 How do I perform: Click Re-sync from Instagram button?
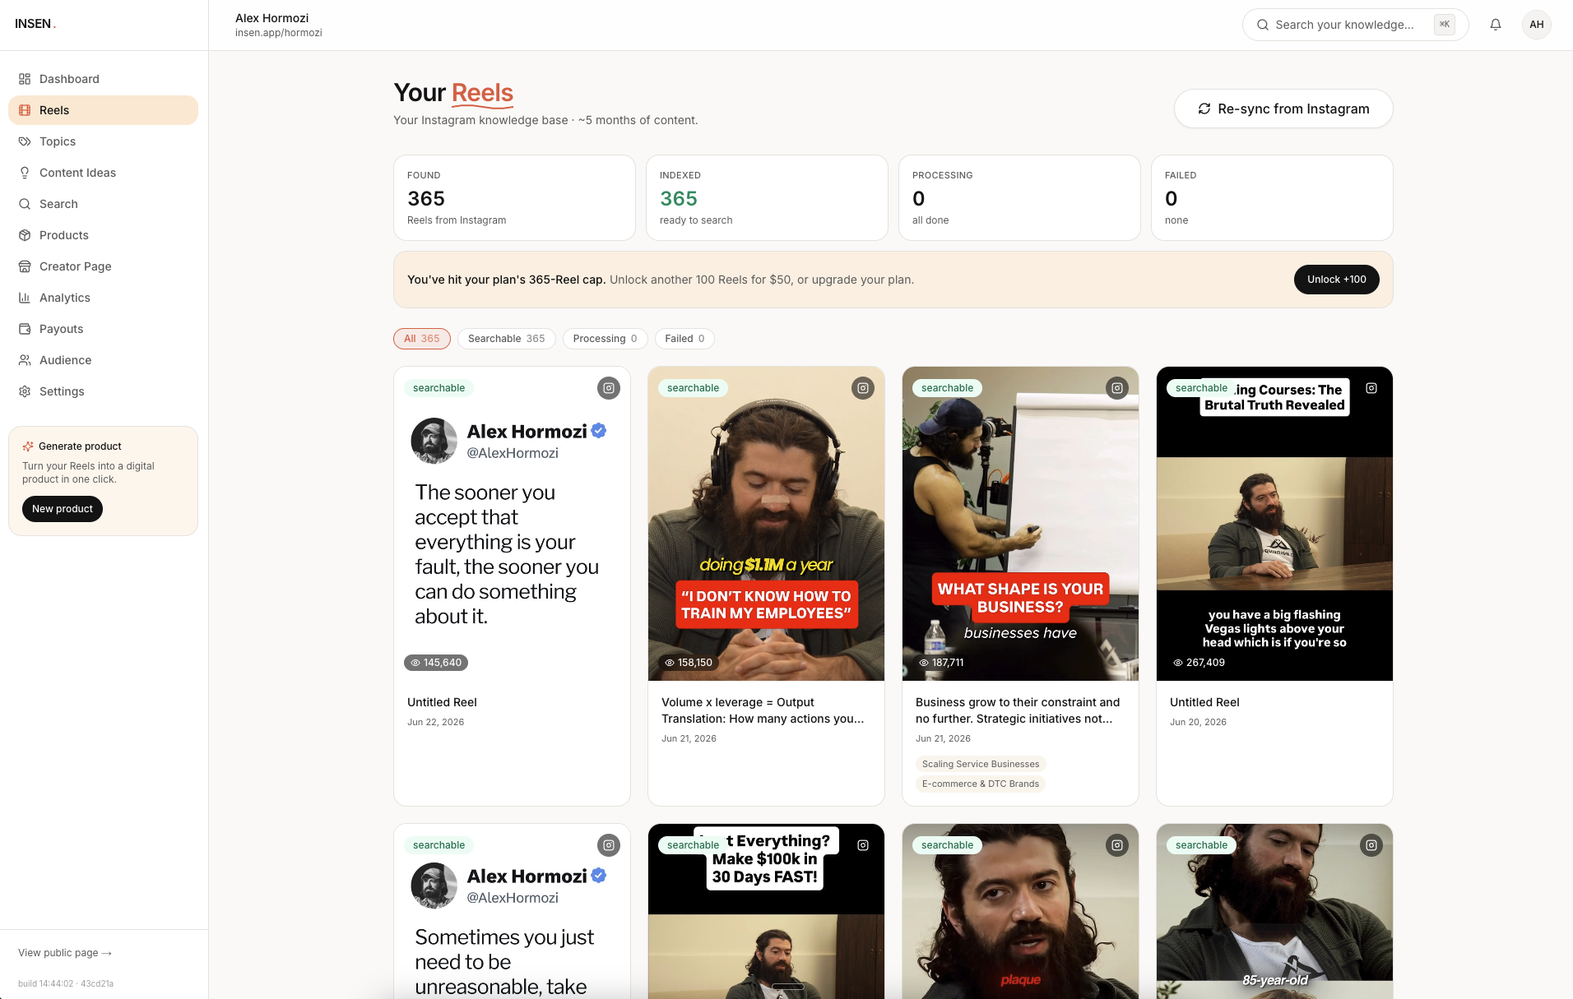pos(1283,109)
